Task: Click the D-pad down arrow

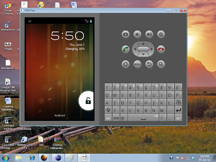Action: (143, 54)
